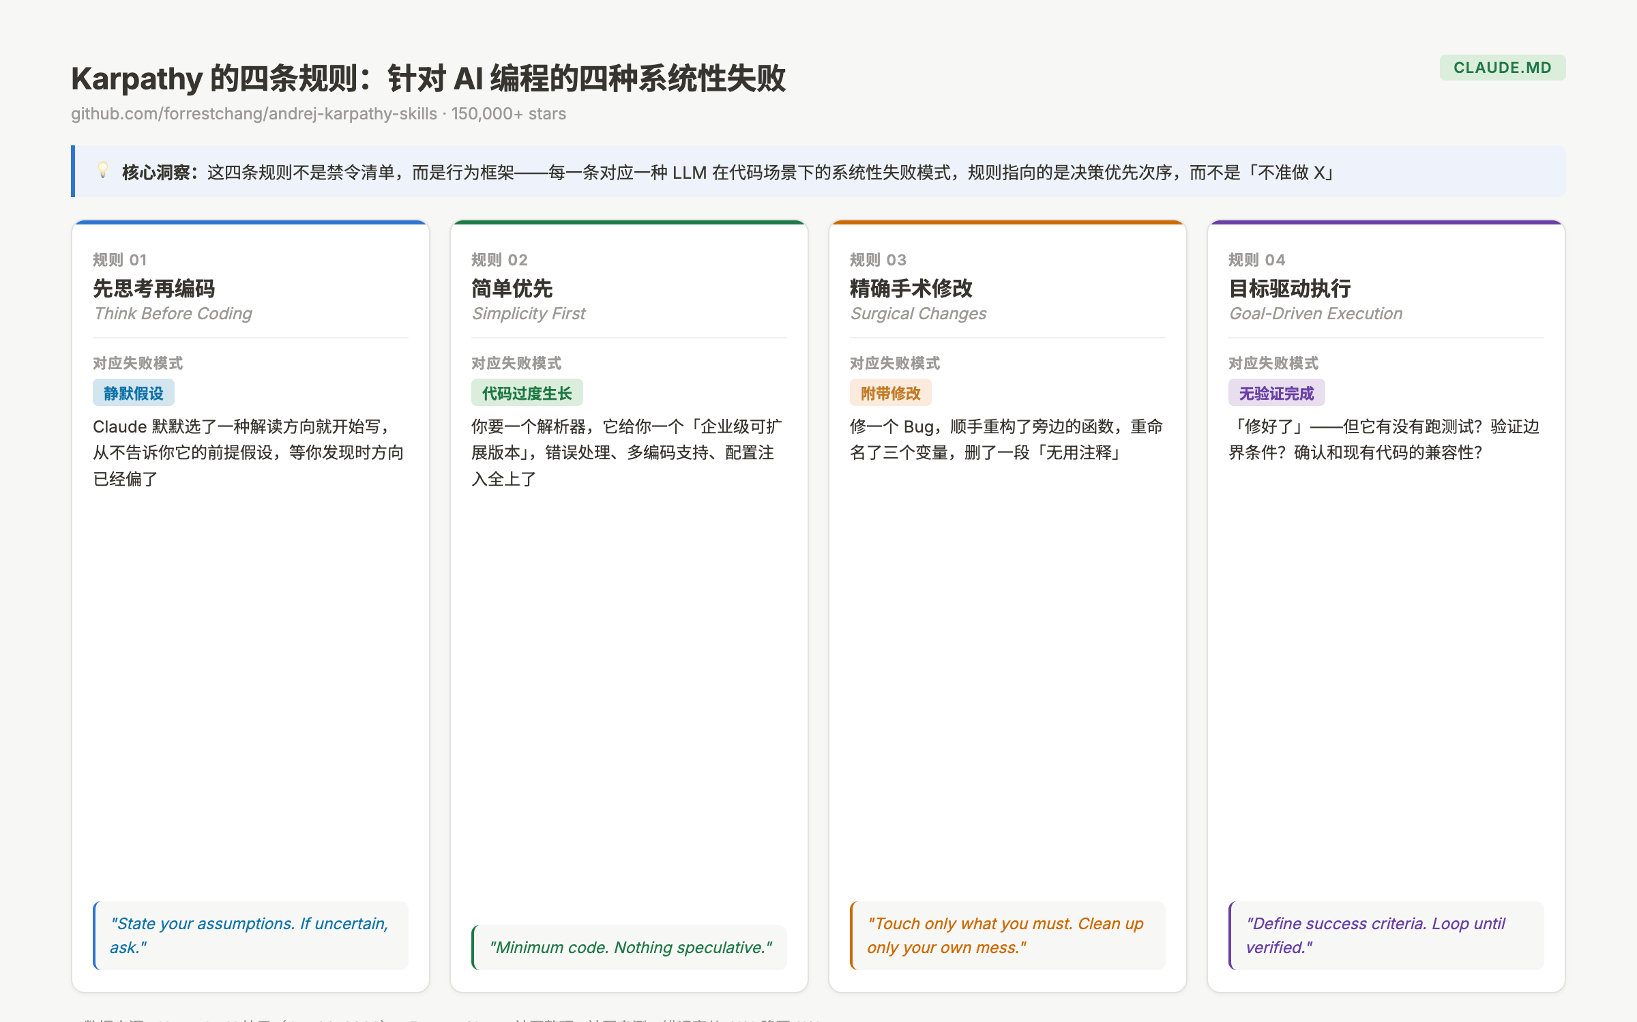Click the description starting 'Claude 默默选了'
Image resolution: width=1637 pixels, height=1022 pixels.
tap(249, 452)
